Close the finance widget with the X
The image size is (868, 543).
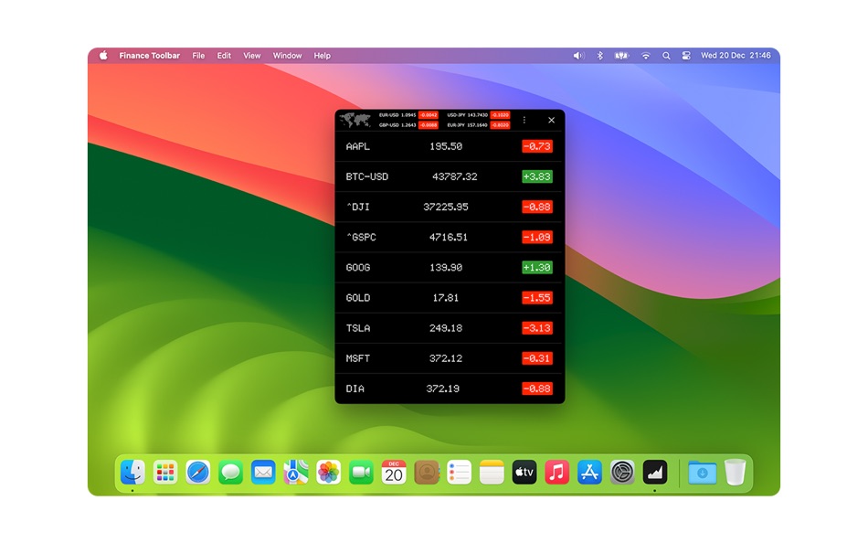pyautogui.click(x=551, y=120)
